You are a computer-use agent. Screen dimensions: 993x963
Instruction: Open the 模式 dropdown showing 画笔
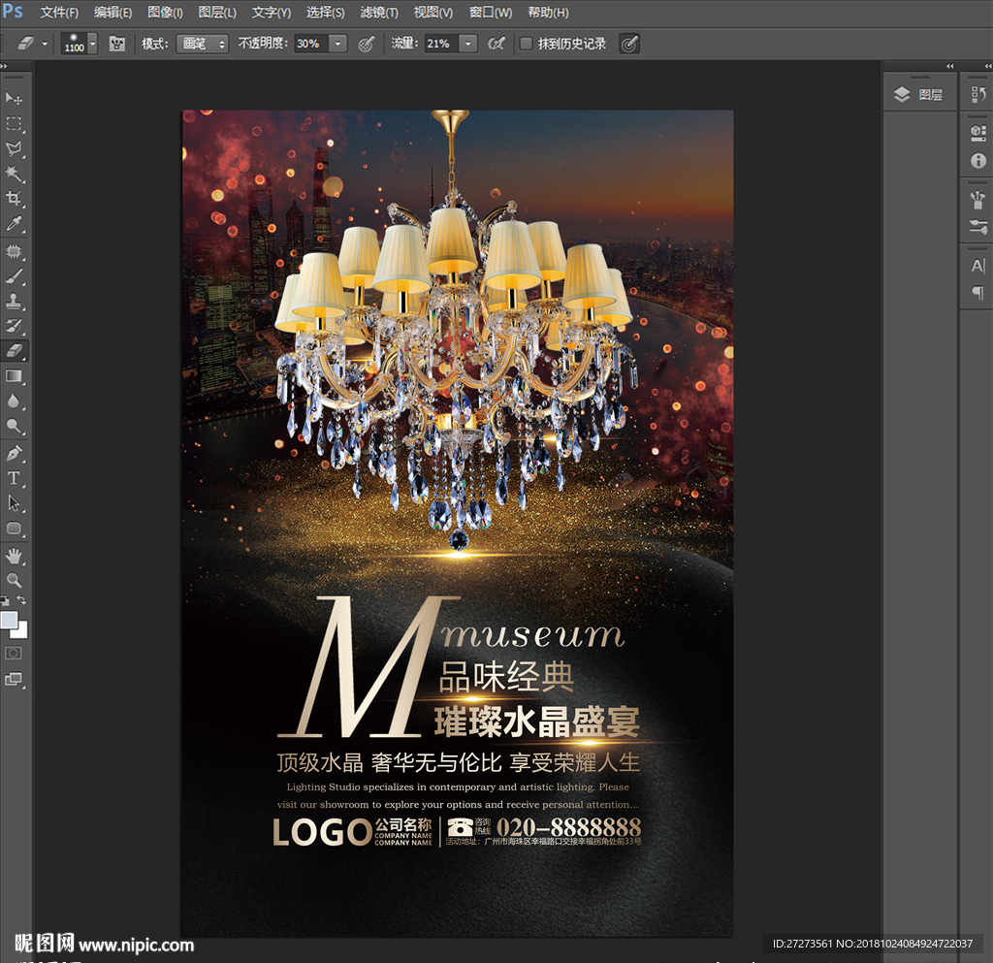click(202, 44)
